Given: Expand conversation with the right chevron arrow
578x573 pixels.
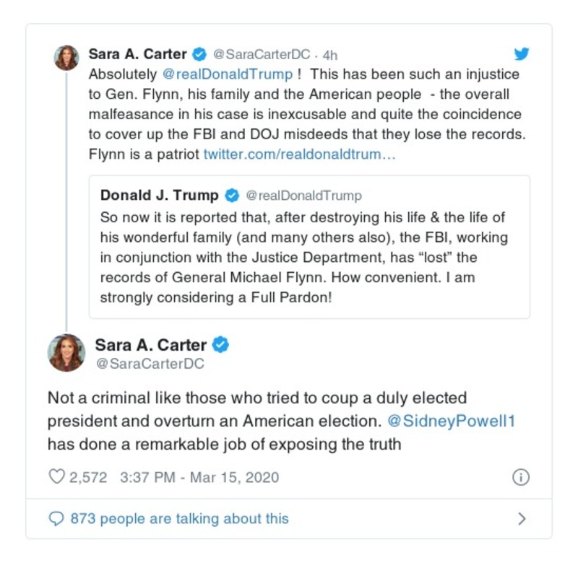Looking at the screenshot, I should (522, 518).
